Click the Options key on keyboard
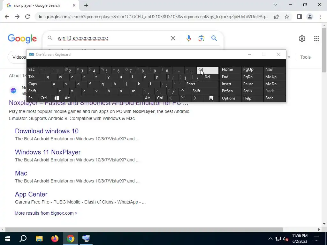Viewport: 327px width, 245px height. click(x=231, y=98)
